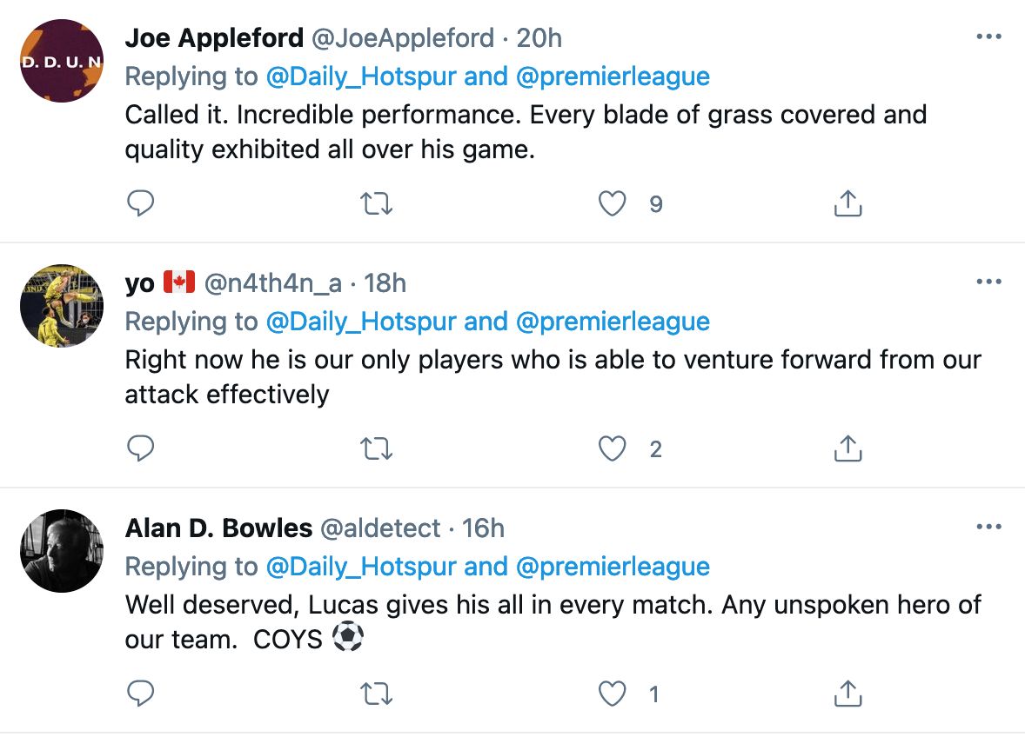The image size is (1025, 737).
Task: Retweet Alan D. Bowles's tweet
Action: (x=376, y=694)
